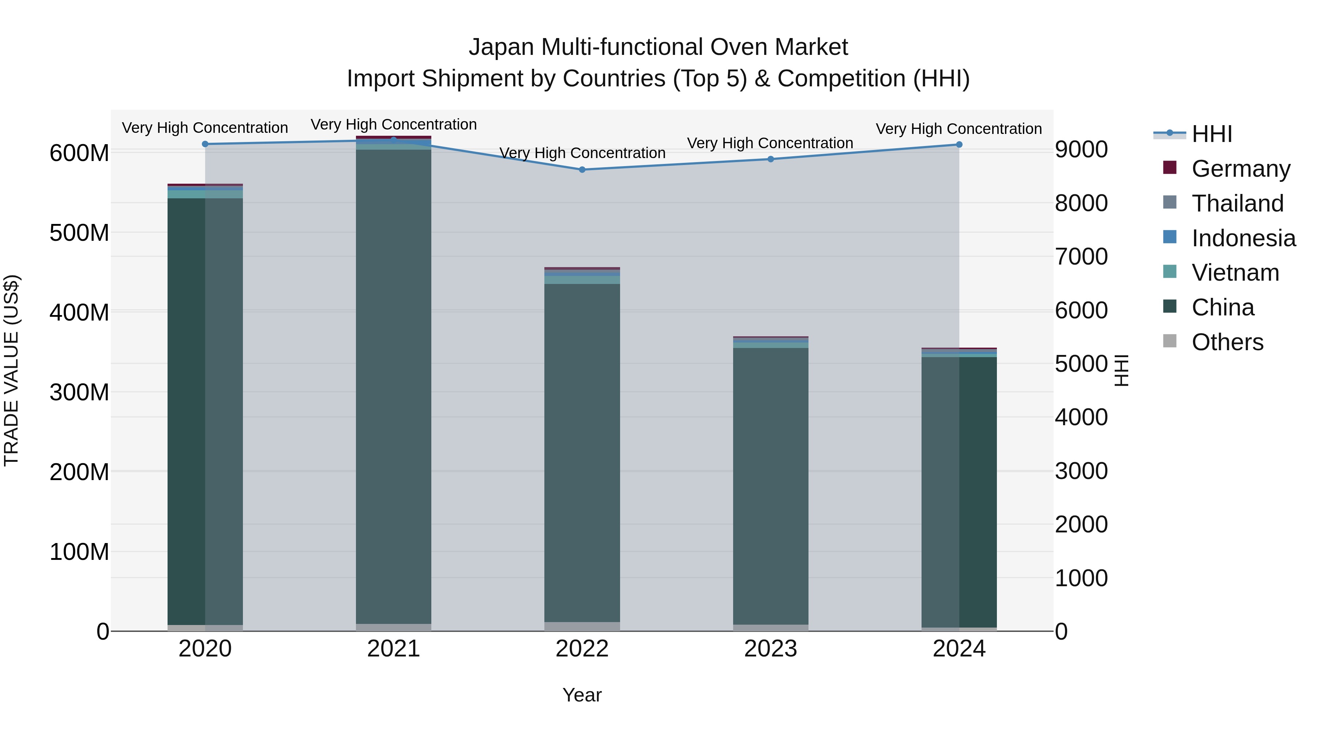The width and height of the screenshot is (1317, 741).
Task: Click the 100M left axis tick
Action: [x=79, y=552]
